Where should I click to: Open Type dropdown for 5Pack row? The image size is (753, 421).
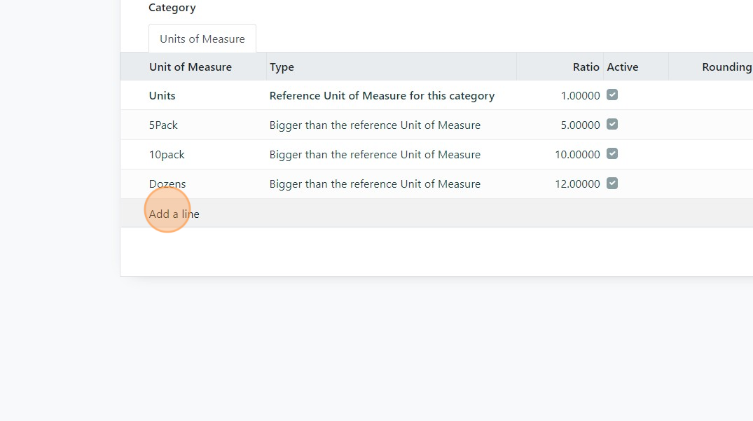[375, 125]
